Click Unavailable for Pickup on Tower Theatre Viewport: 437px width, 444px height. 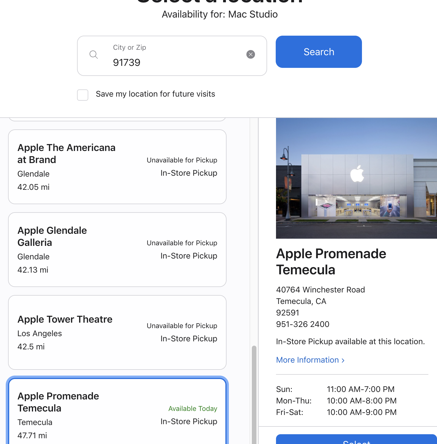(182, 326)
